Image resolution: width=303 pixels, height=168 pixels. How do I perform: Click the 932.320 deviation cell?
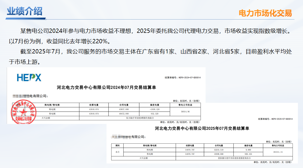click(x=154, y=114)
